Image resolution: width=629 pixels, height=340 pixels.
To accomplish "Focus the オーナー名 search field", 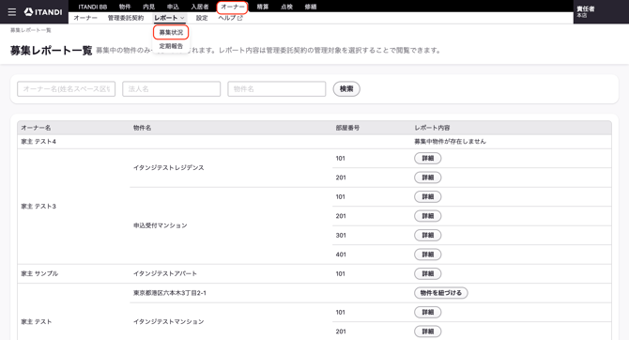I will tap(67, 88).
